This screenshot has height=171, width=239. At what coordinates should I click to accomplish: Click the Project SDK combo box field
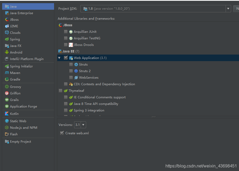(156, 9)
